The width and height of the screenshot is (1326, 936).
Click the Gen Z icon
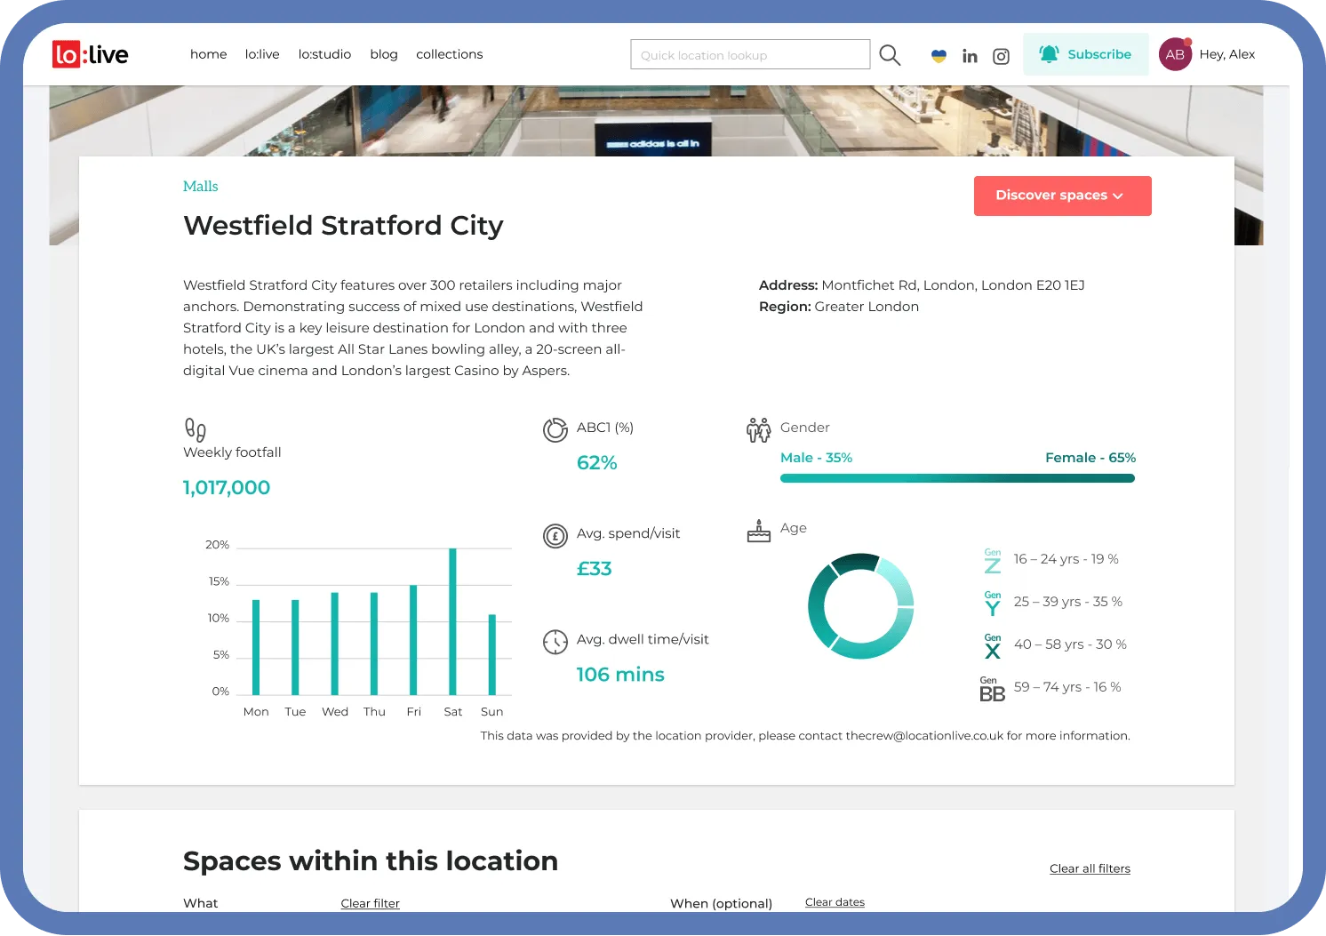click(x=993, y=561)
